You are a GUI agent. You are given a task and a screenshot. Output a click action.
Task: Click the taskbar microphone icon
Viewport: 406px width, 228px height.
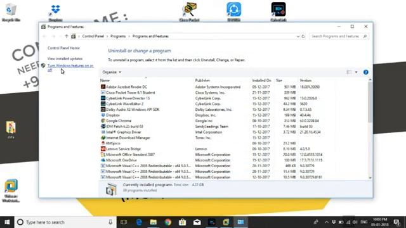(x=110, y=222)
